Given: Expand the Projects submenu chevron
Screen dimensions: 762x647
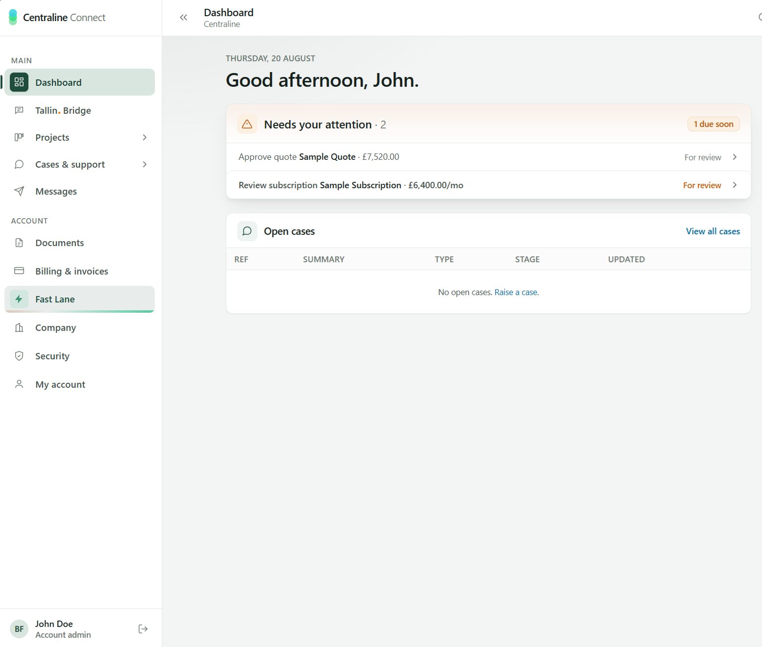Looking at the screenshot, I should click(x=145, y=137).
